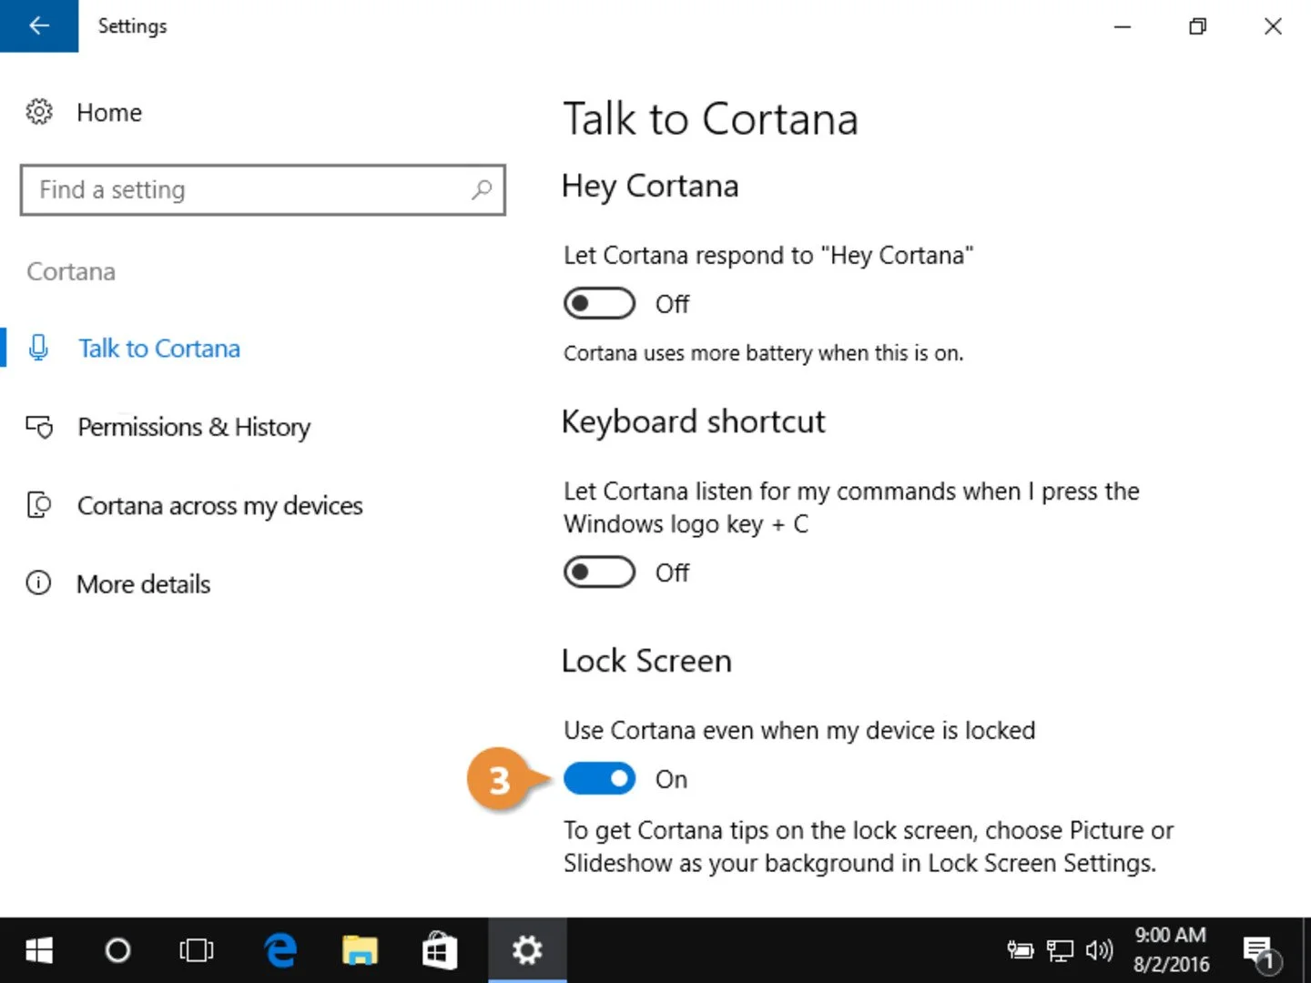
Task: Click the magnifier icon in search box
Action: tap(482, 189)
